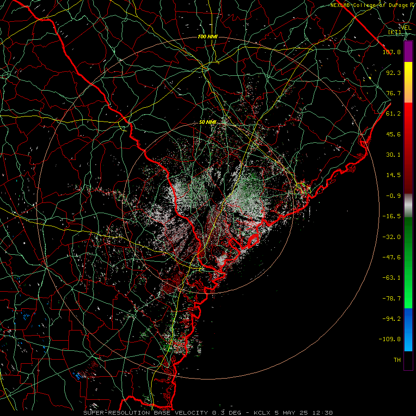Click the -0.9 scale value
Image resolution: width=416 pixels, height=416 pixels.
(393, 196)
